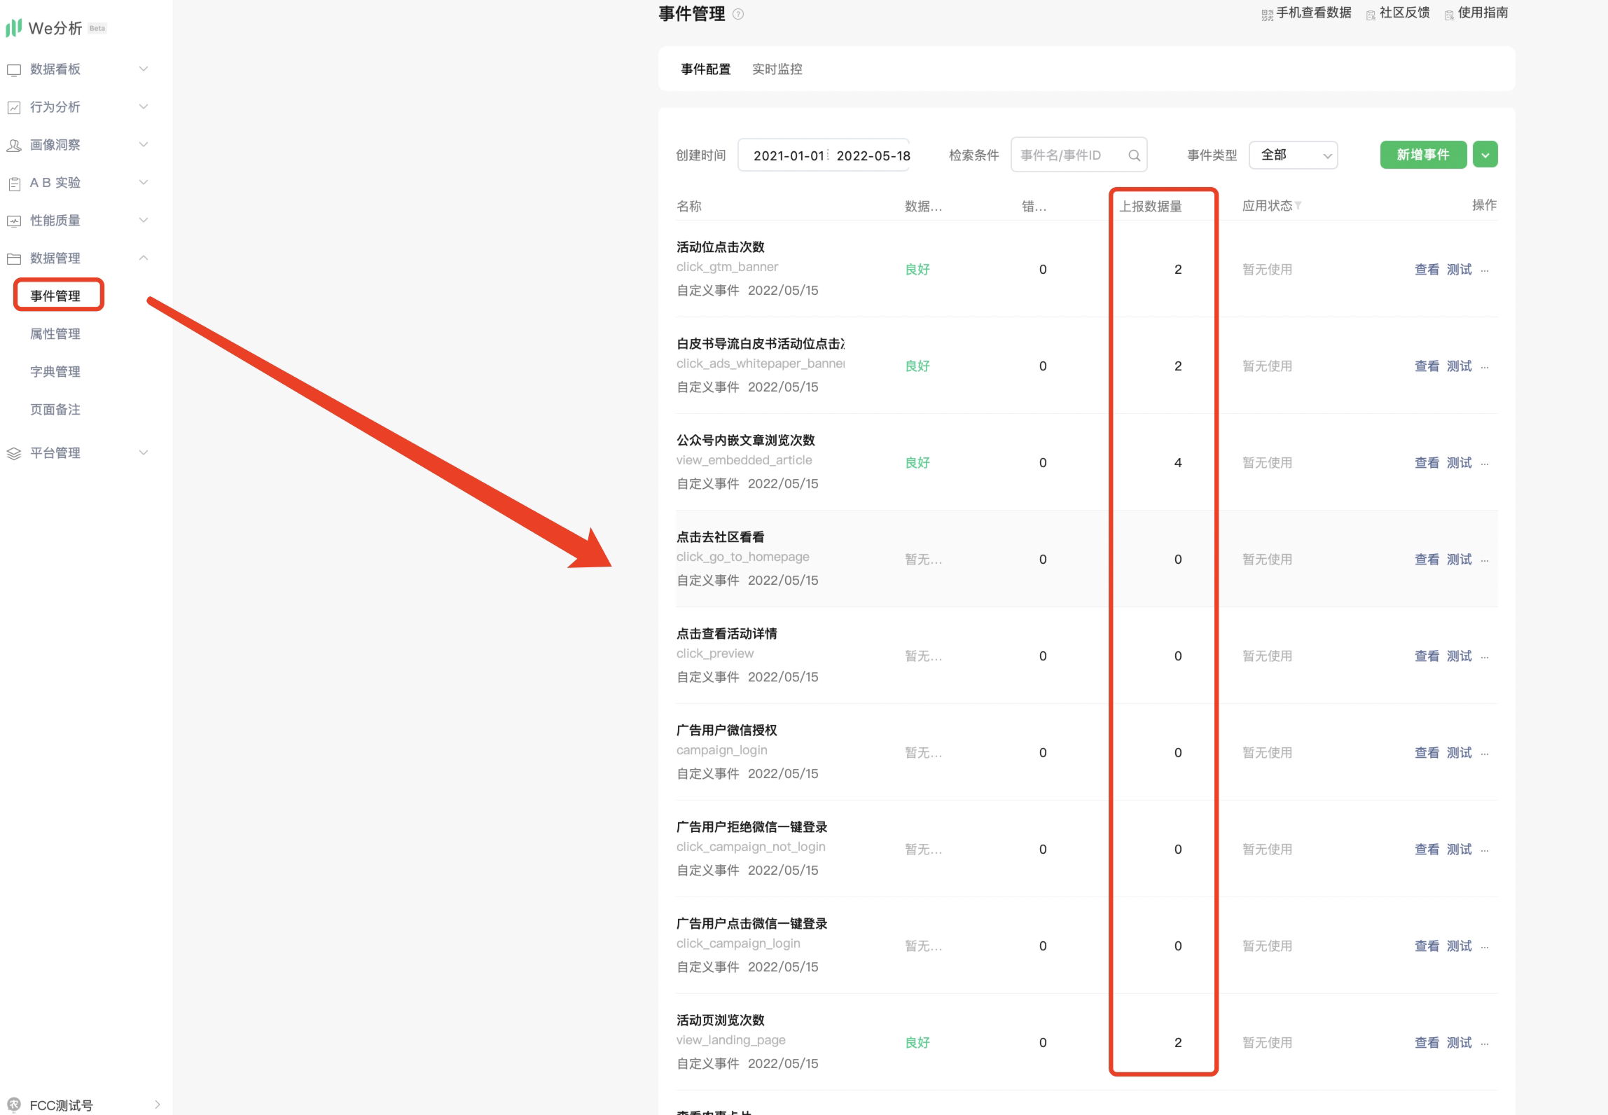Click the 行为分析 chart icon

(14, 108)
